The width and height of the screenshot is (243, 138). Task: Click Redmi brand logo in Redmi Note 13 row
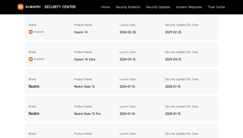tap(34, 86)
